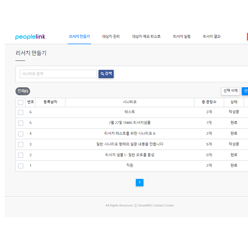The width and height of the screenshot is (248, 248).
Task: Open the 리서치 만들기 tab
Action: tap(79, 37)
